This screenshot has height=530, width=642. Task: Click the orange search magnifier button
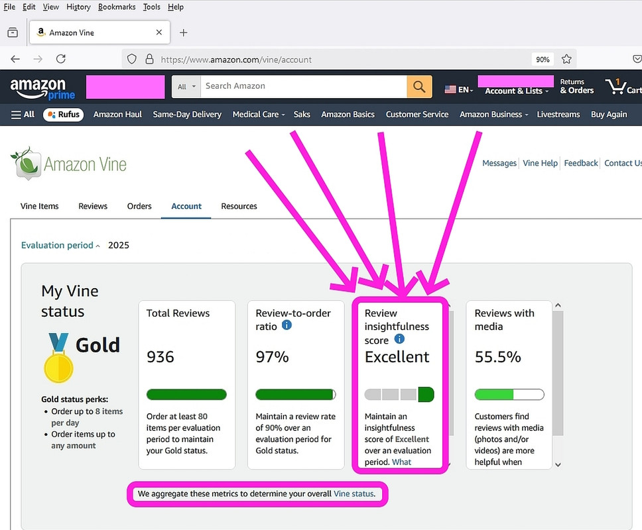(419, 86)
